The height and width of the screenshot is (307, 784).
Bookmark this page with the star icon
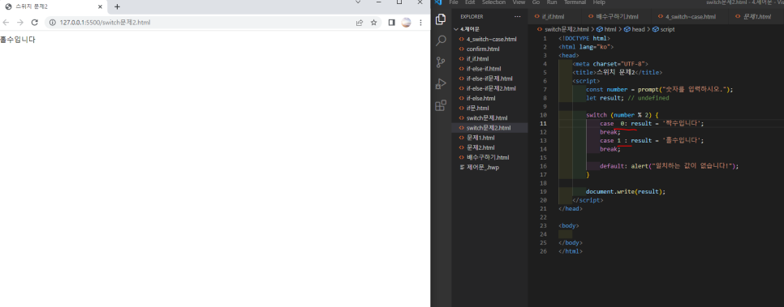click(x=373, y=23)
